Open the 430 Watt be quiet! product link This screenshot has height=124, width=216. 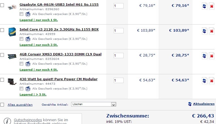coord(58,79)
